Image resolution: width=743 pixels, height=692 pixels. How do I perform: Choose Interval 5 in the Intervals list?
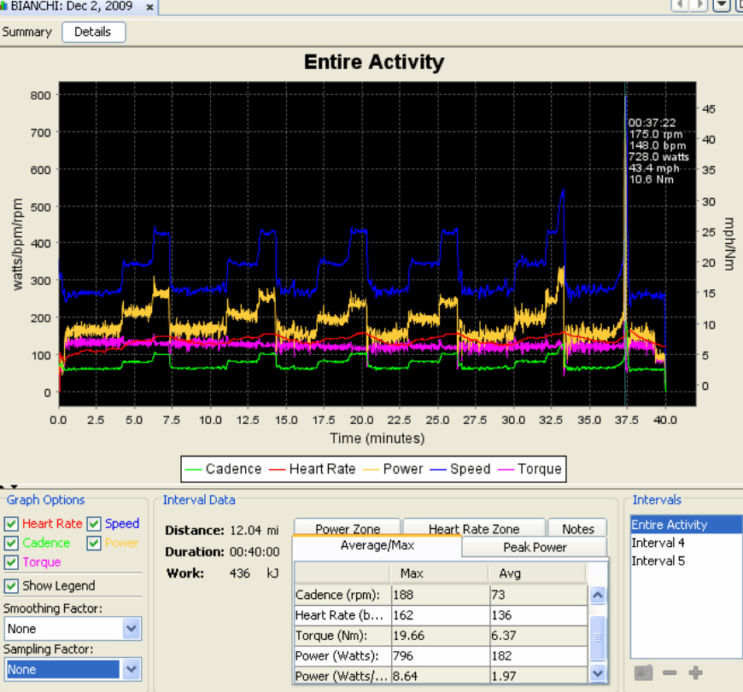point(686,561)
